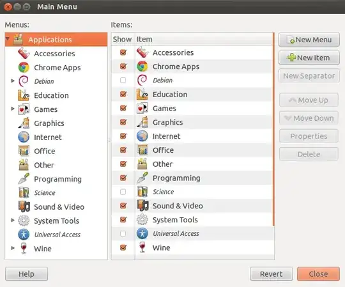Toggle the Graphics show checkbox
345x287 pixels.
coord(123,122)
